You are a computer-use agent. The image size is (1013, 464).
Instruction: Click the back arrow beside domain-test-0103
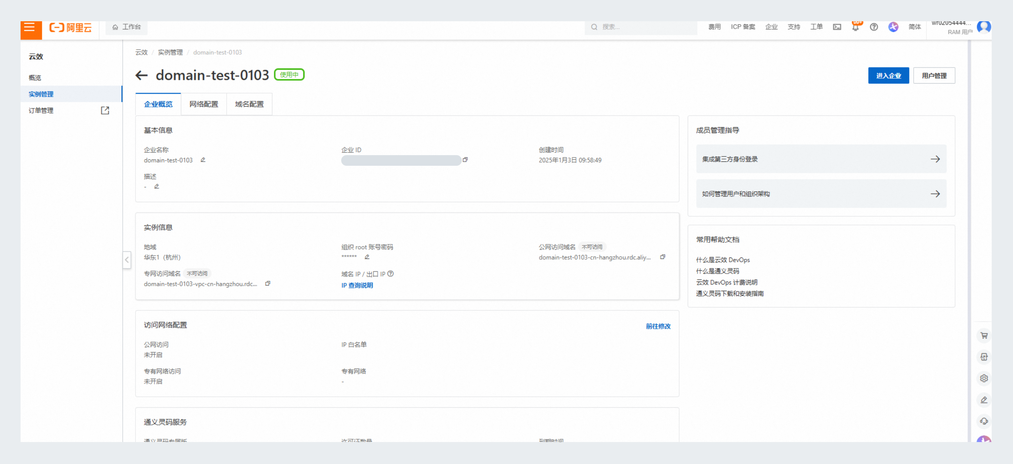click(x=141, y=75)
